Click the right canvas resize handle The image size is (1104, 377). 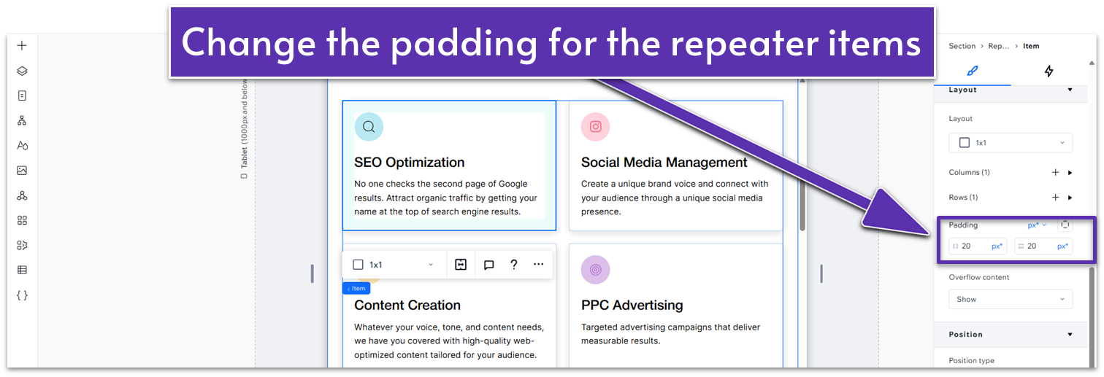click(821, 273)
